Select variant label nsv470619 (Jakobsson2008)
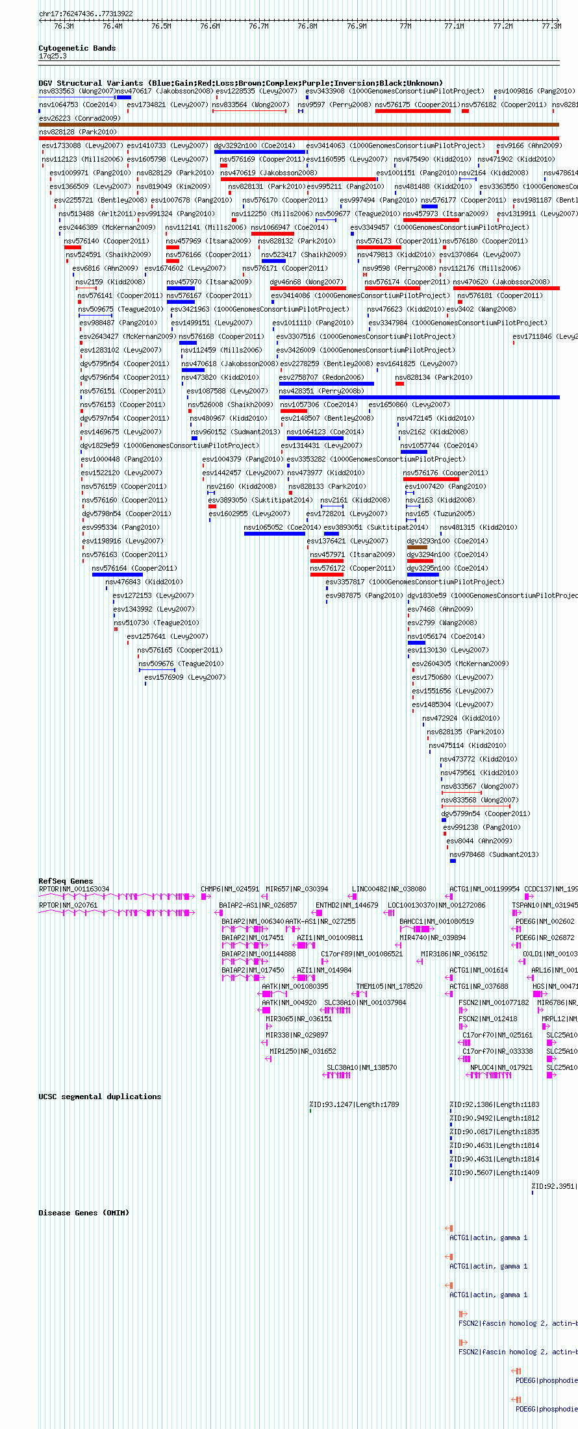This screenshot has height=1429, width=578. click(269, 173)
